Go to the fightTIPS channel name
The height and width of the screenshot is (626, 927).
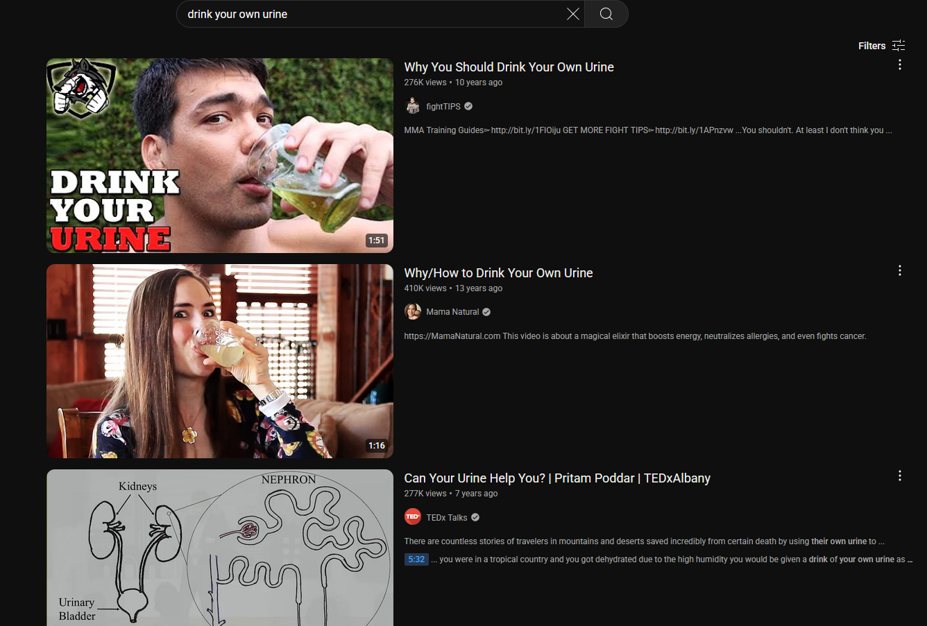point(443,106)
